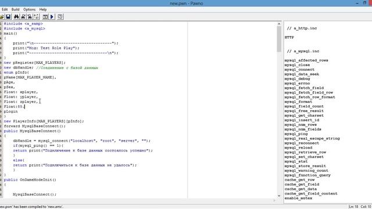Screen dimensions: 372x209
Task: Click the '// a_http.inc' header in list
Action: click(302, 28)
